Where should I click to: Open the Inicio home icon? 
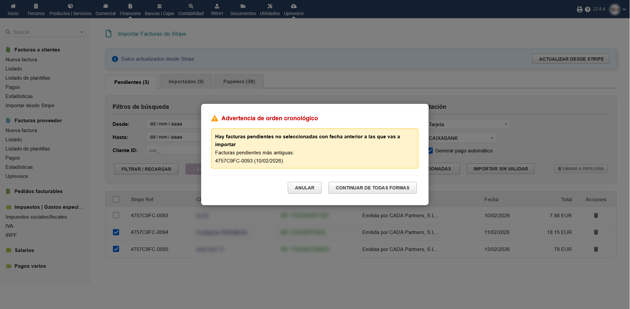pyautogui.click(x=13, y=6)
